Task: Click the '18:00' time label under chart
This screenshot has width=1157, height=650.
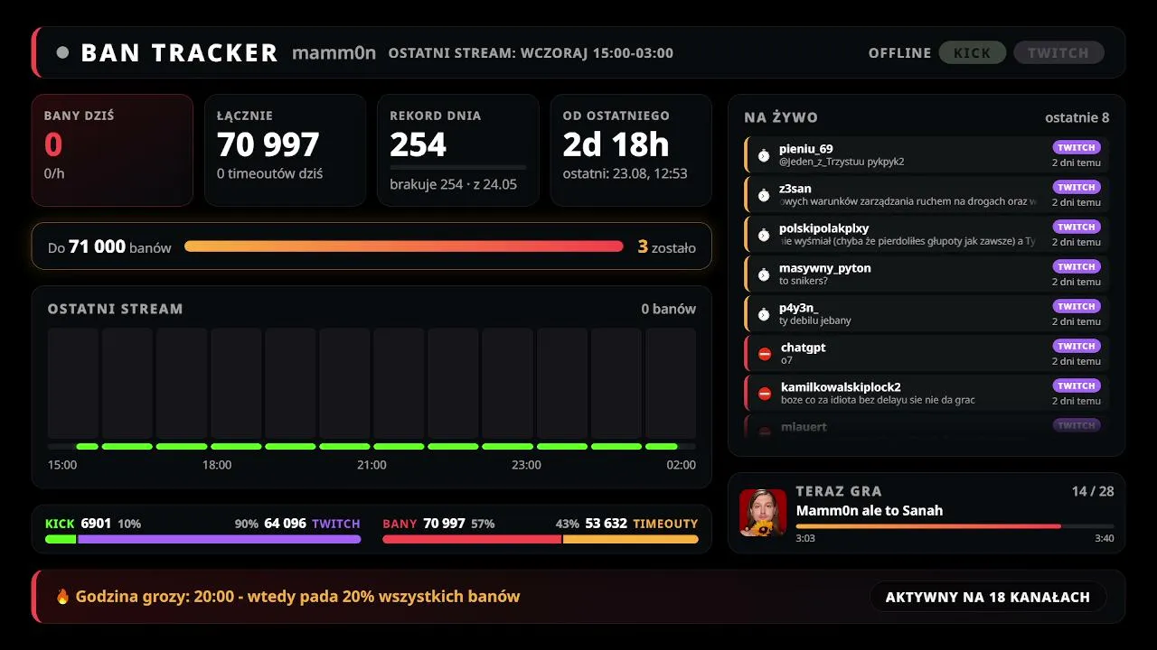Action: pos(217,465)
